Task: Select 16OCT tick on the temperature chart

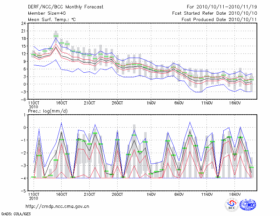Action: [x=62, y=103]
